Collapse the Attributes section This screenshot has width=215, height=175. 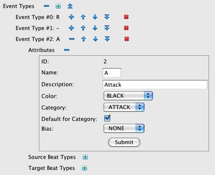click(67, 50)
